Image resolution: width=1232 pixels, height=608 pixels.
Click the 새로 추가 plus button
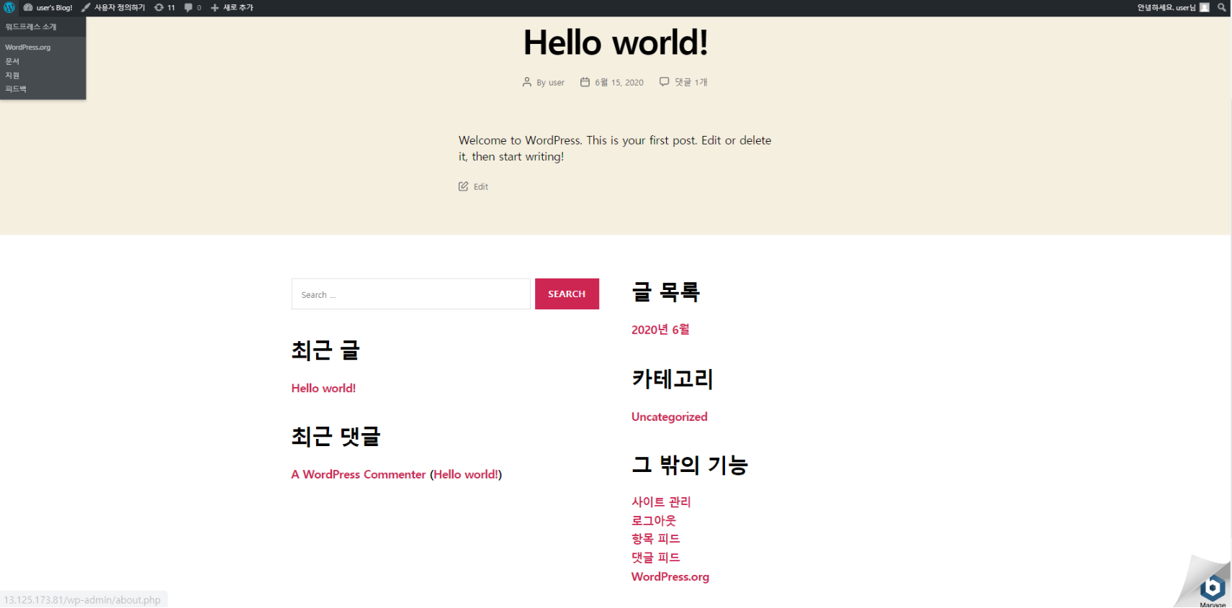tap(232, 7)
